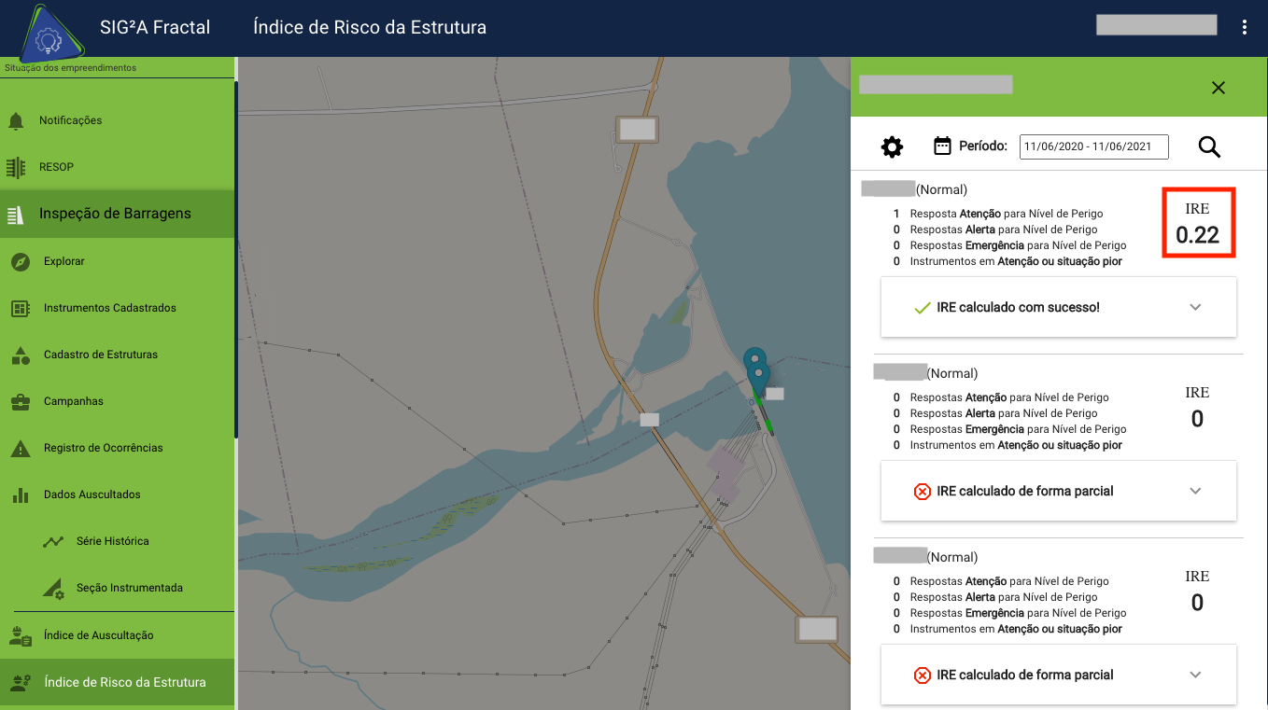The image size is (1268, 710).
Task: Click the Notificações bell icon
Action: coord(16,120)
